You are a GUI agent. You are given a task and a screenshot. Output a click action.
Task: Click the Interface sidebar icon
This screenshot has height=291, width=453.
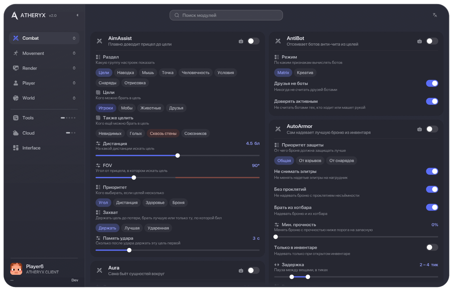click(x=16, y=148)
